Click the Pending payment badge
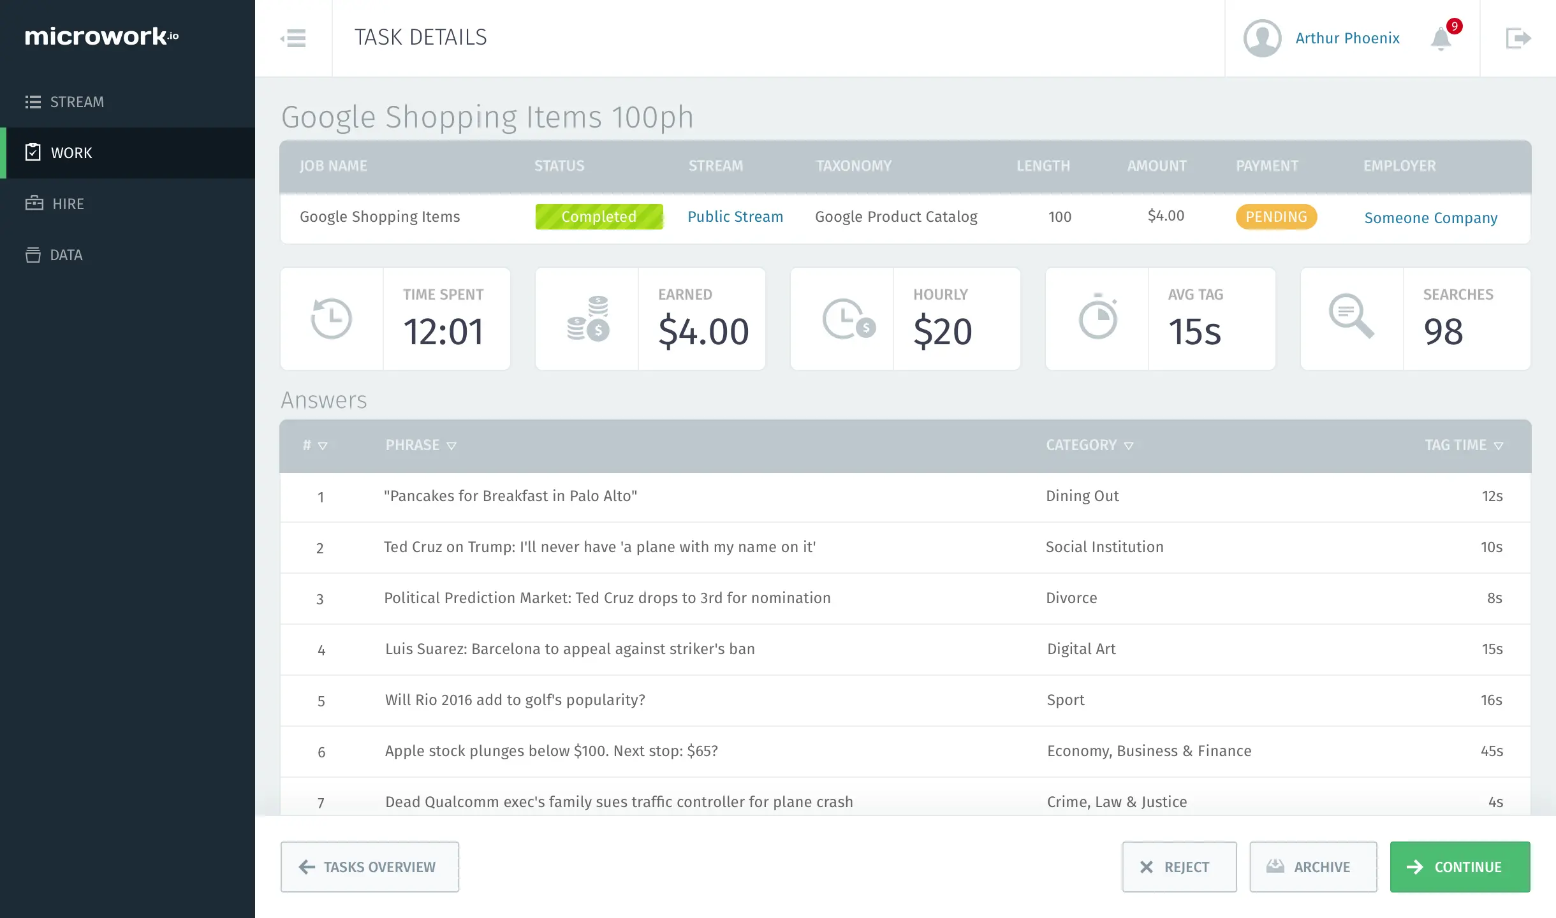The height and width of the screenshot is (918, 1556). coord(1276,217)
